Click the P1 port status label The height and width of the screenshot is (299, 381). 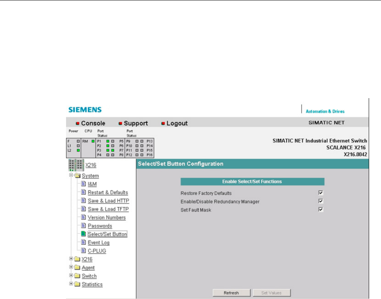tap(99, 141)
